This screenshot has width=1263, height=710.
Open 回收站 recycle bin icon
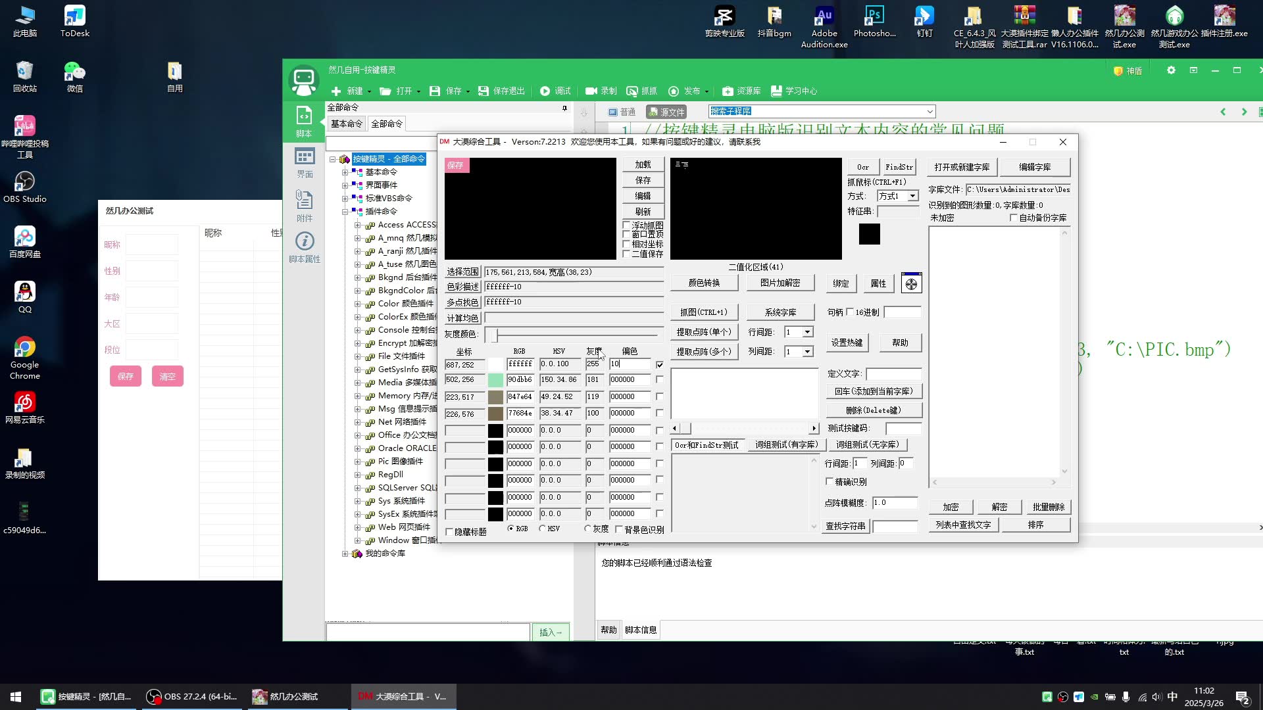(x=25, y=76)
